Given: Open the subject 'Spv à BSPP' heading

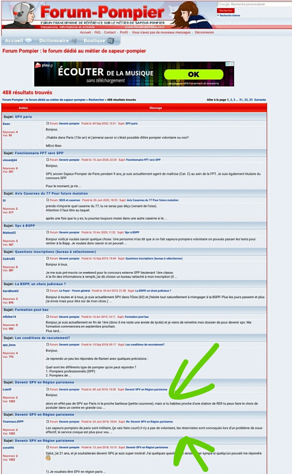Looking at the screenshot, I should pos(25,226).
